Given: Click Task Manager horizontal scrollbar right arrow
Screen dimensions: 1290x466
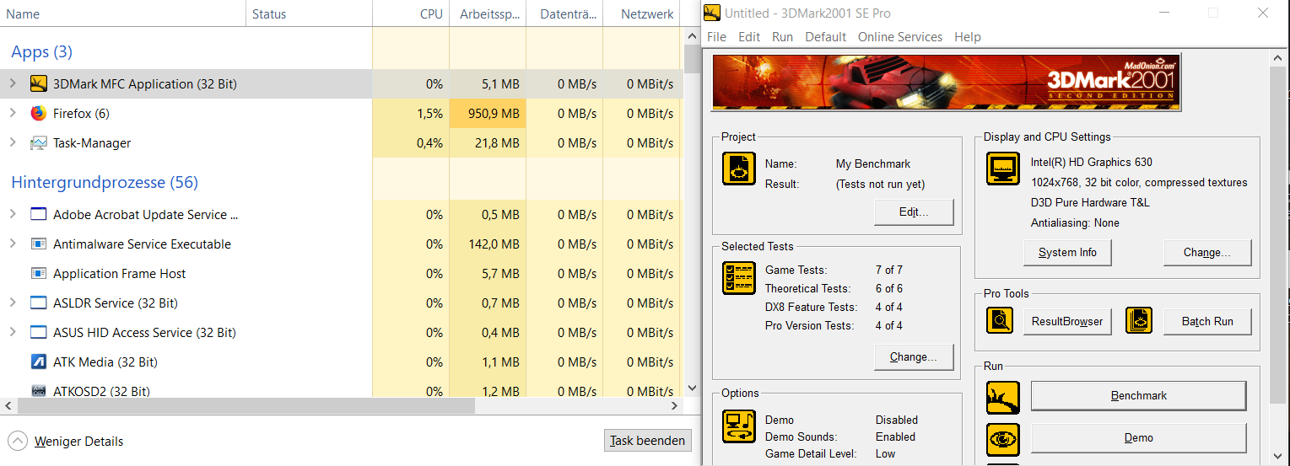Looking at the screenshot, I should point(674,405).
